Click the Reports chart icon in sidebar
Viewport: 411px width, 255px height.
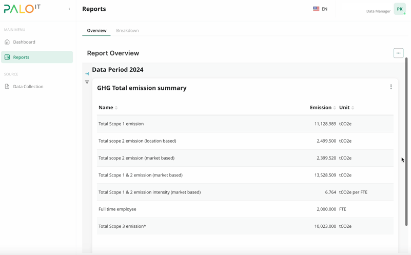[x=7, y=57]
